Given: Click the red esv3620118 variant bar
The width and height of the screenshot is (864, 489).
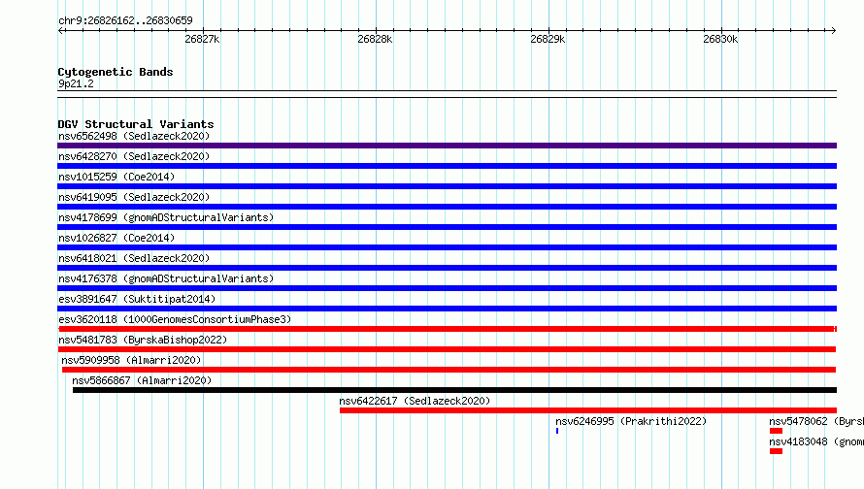Looking at the screenshot, I should point(448,329).
